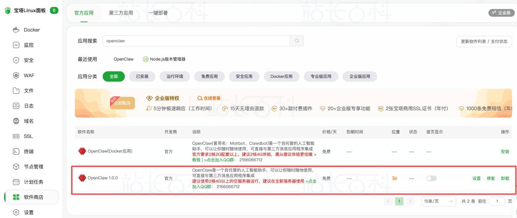The image size is (517, 218).
Task: Click the OpenClaw 1.0.0 name text
Action: pos(103,178)
